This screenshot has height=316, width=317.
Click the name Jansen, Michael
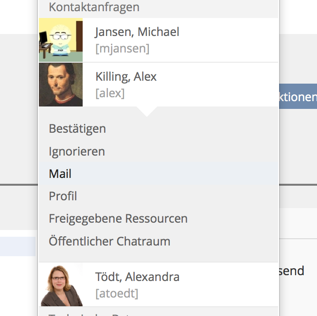point(137,32)
